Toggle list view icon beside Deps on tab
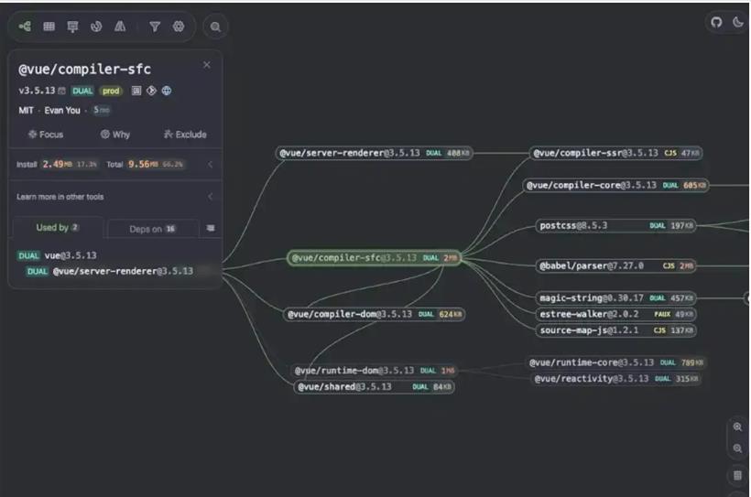Viewport: 751px width, 497px height. [211, 228]
